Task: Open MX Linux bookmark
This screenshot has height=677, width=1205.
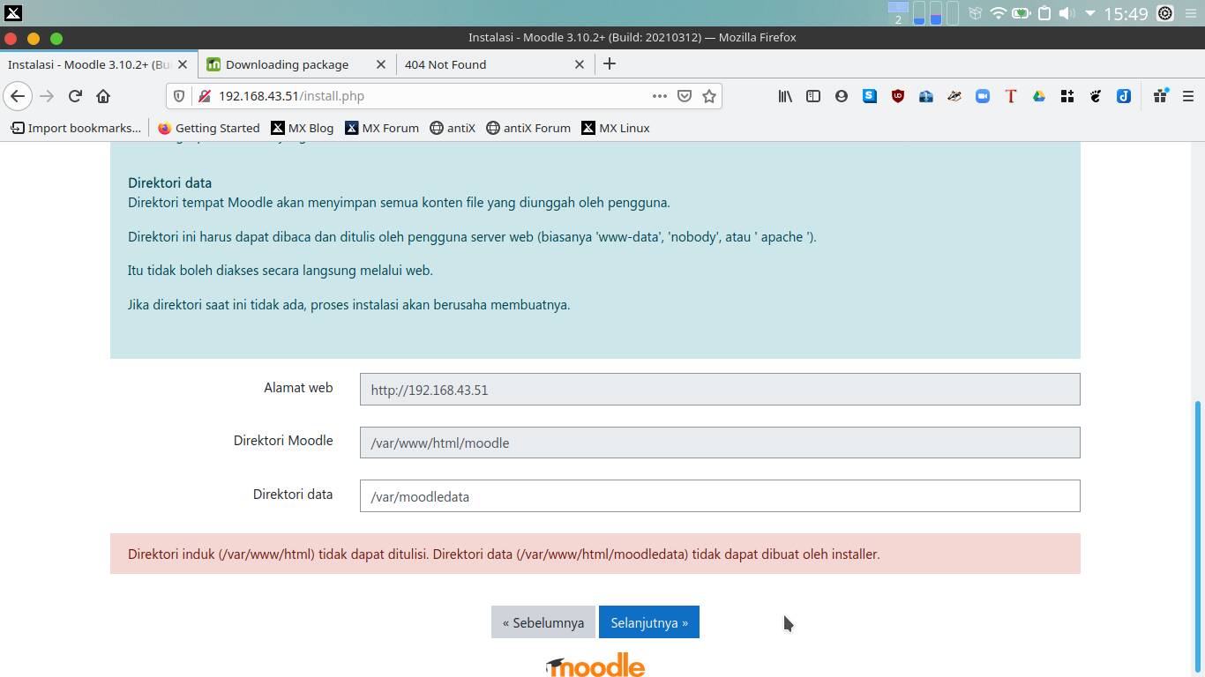Action: pos(615,128)
